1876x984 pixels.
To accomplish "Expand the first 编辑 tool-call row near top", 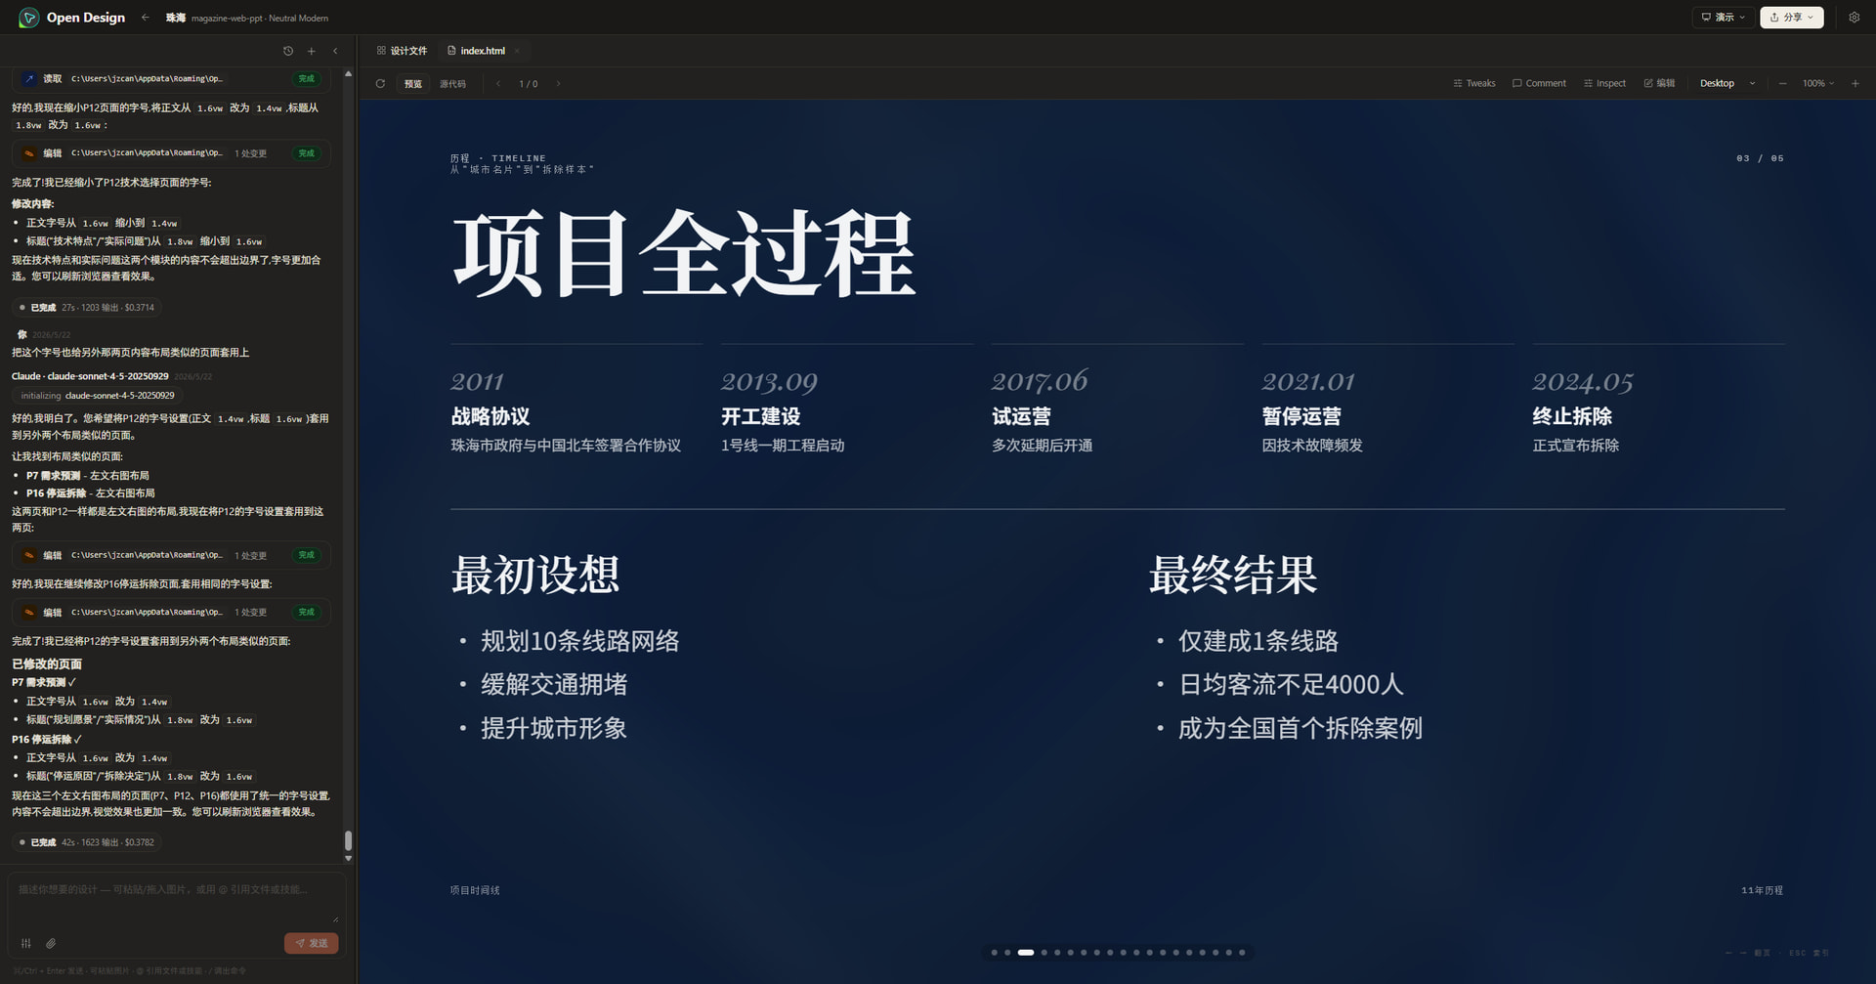I will click(x=171, y=153).
